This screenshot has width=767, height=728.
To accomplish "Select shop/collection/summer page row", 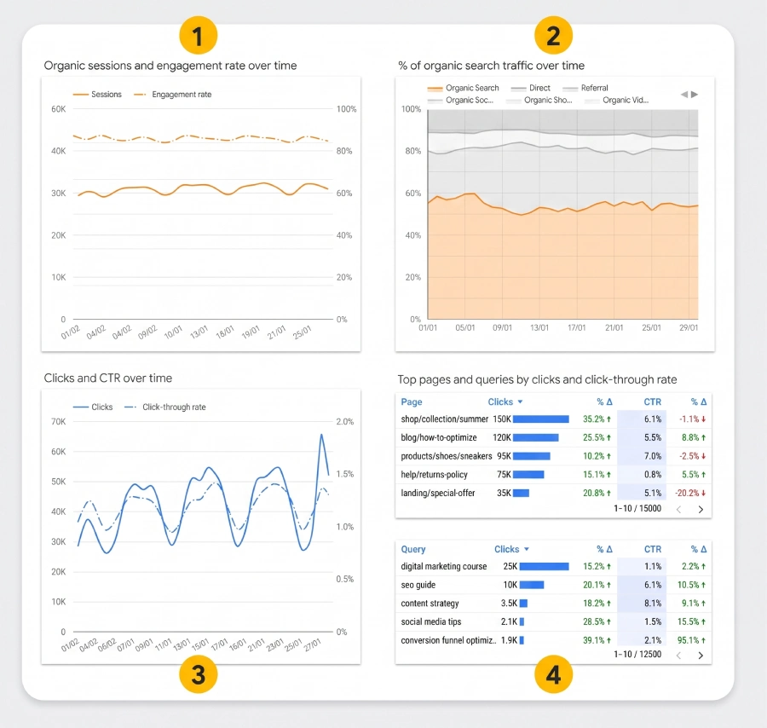I will coord(553,419).
